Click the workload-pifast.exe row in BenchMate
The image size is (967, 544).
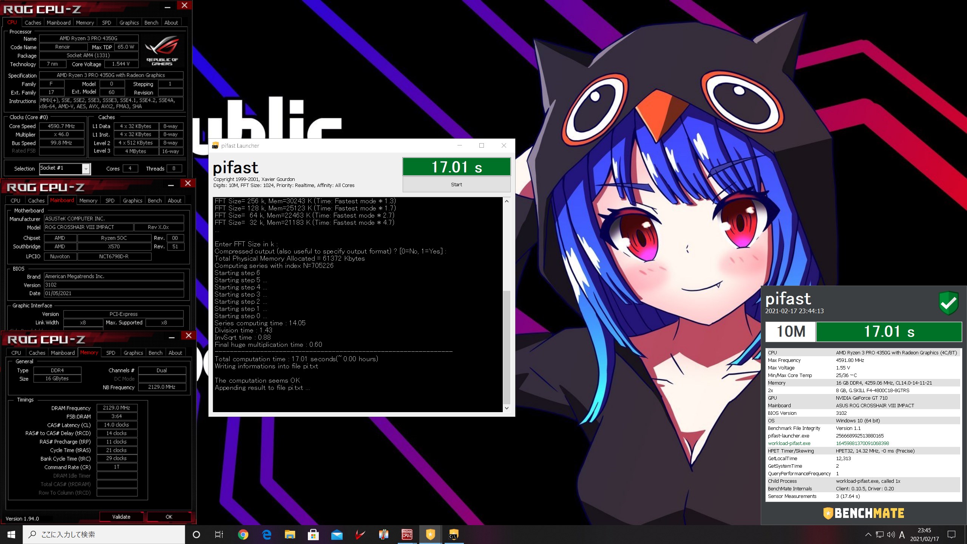(864, 444)
